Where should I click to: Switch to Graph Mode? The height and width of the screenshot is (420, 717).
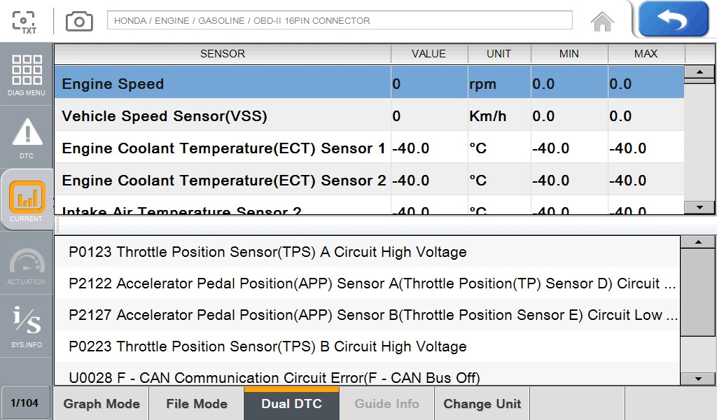102,404
